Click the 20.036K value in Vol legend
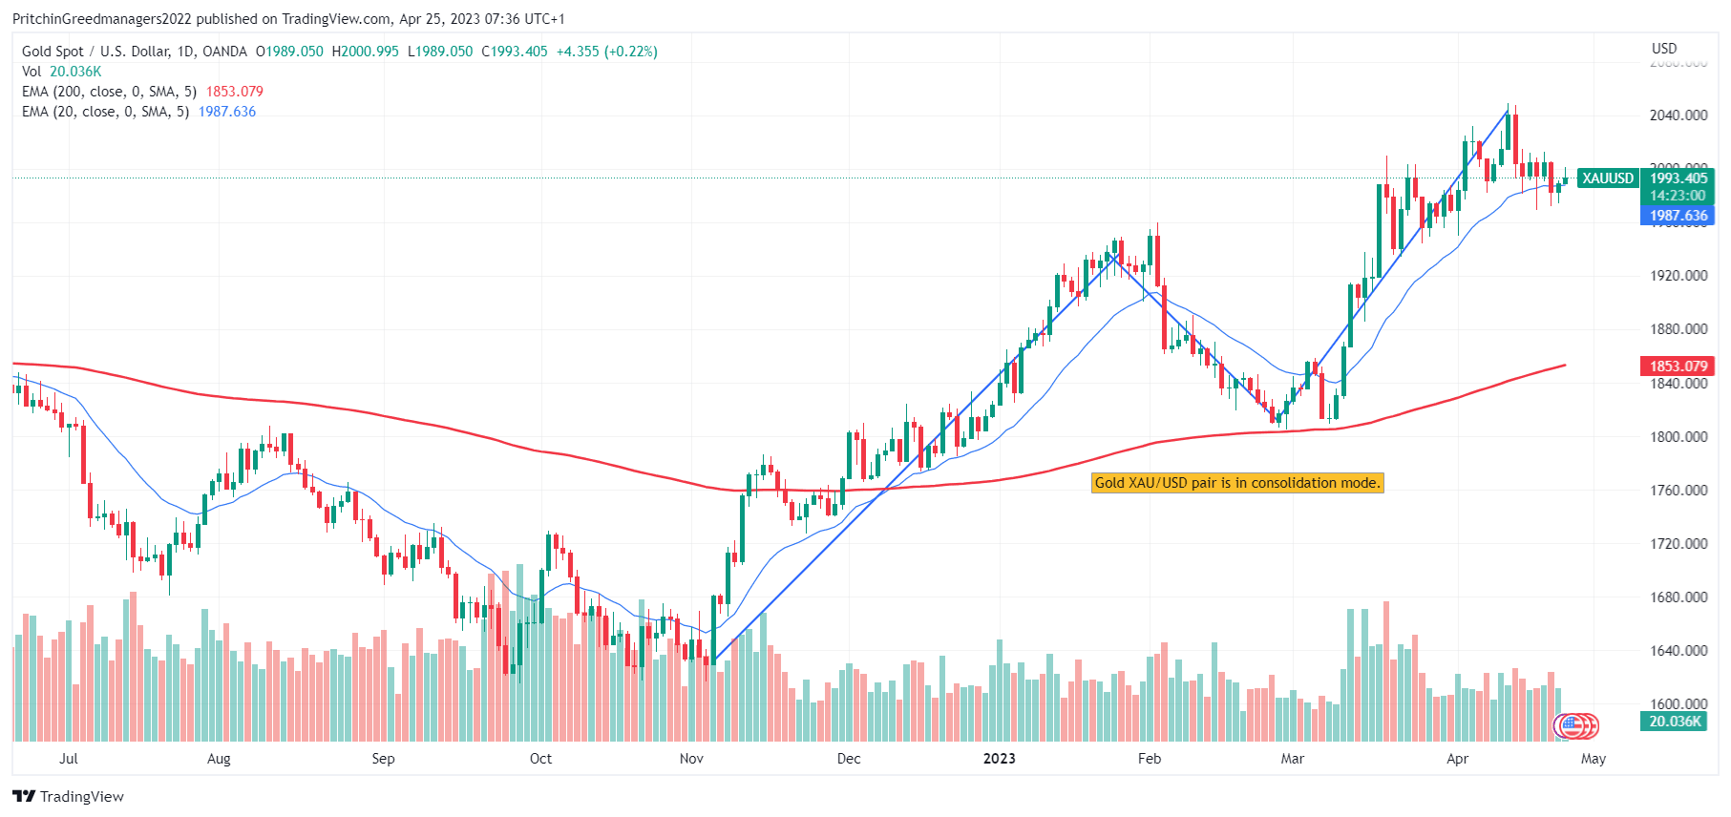Viewport: 1731px width, 817px height. [75, 72]
